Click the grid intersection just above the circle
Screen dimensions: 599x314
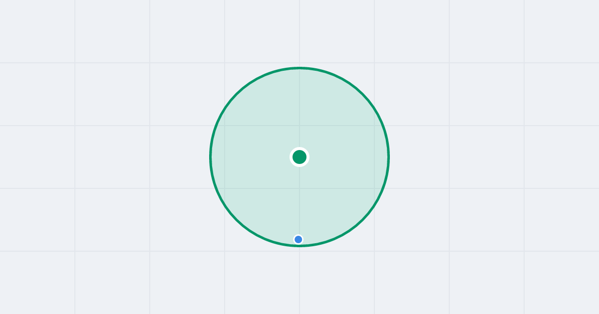(x=299, y=63)
